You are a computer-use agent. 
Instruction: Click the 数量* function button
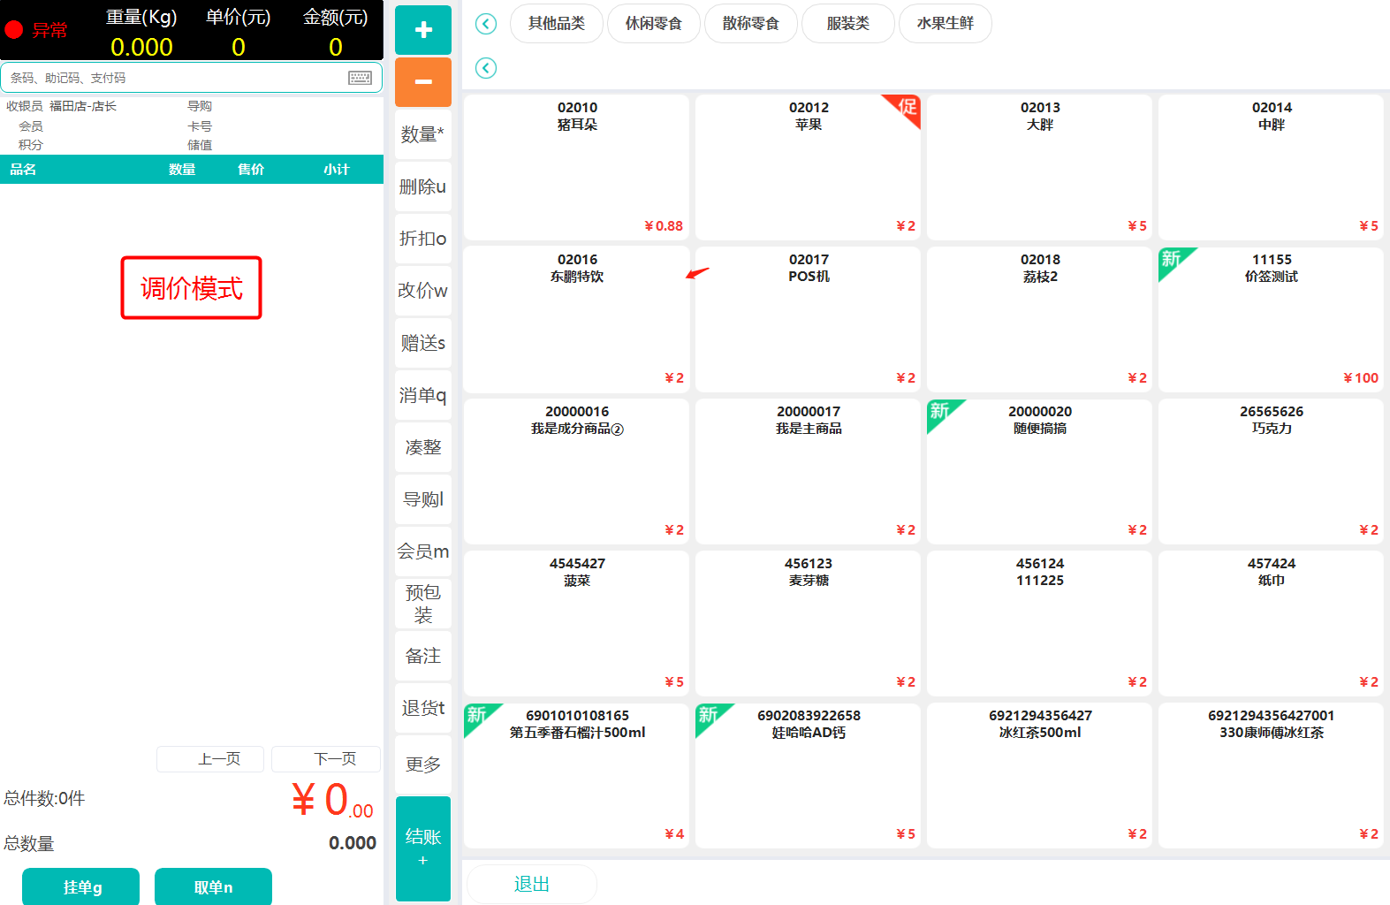tap(423, 134)
